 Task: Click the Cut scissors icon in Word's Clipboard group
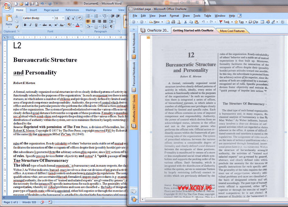tap(16, 16)
